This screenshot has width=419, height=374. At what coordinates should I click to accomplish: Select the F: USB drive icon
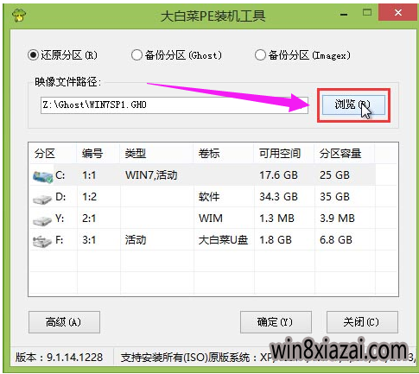[x=42, y=241]
